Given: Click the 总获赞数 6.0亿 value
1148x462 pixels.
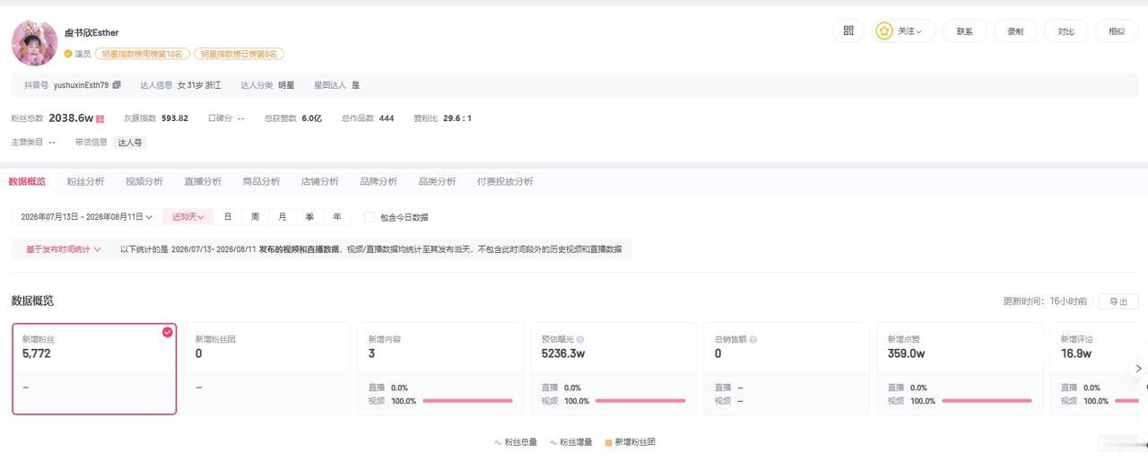Looking at the screenshot, I should pyautogui.click(x=312, y=118).
